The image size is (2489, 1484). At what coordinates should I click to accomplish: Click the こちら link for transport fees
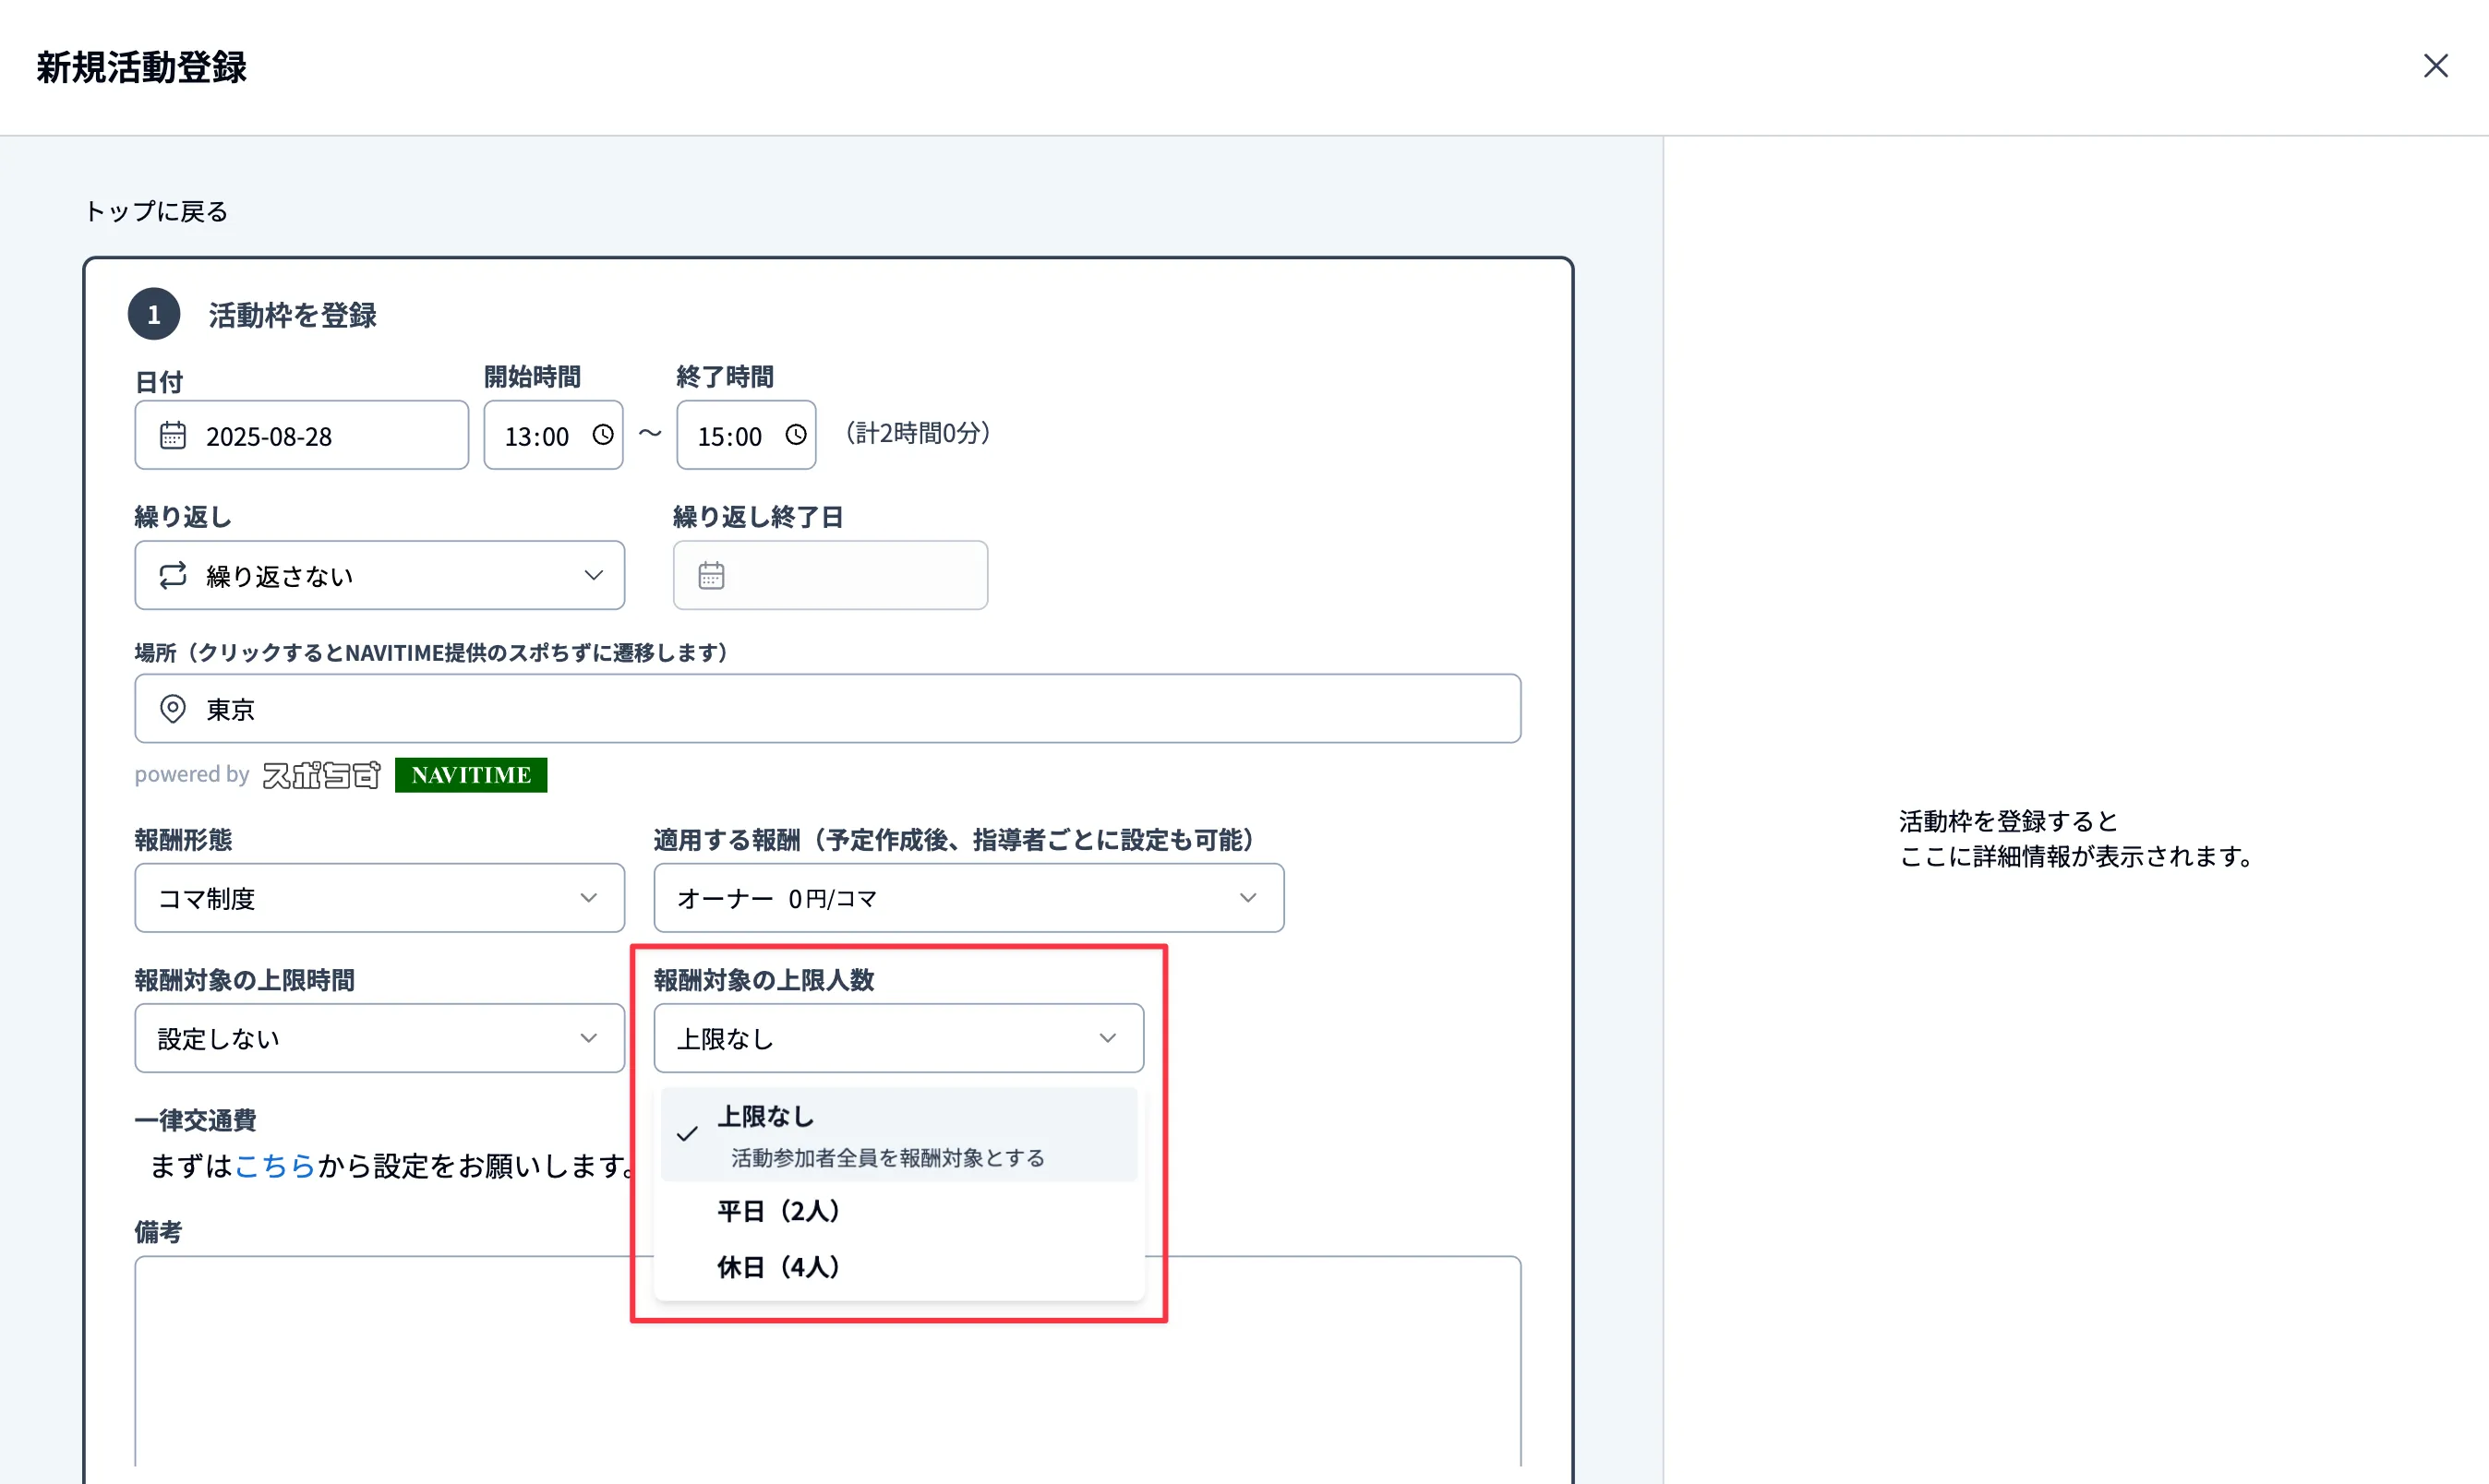(276, 1165)
